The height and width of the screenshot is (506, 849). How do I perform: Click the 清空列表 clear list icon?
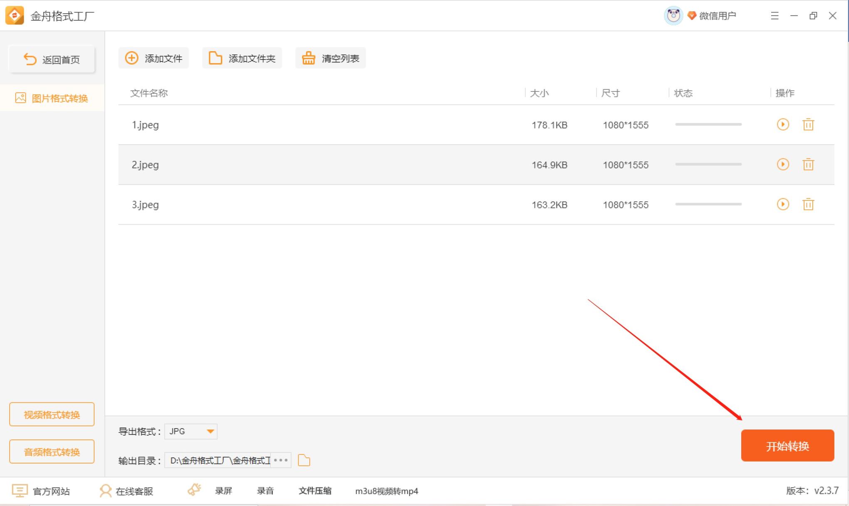click(x=308, y=58)
